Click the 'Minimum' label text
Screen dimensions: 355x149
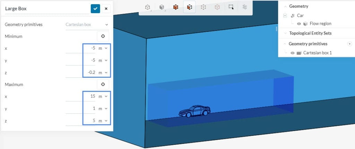click(x=14, y=36)
